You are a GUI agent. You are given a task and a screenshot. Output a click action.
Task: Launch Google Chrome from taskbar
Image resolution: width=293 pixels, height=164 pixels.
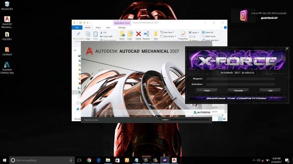coord(89,160)
